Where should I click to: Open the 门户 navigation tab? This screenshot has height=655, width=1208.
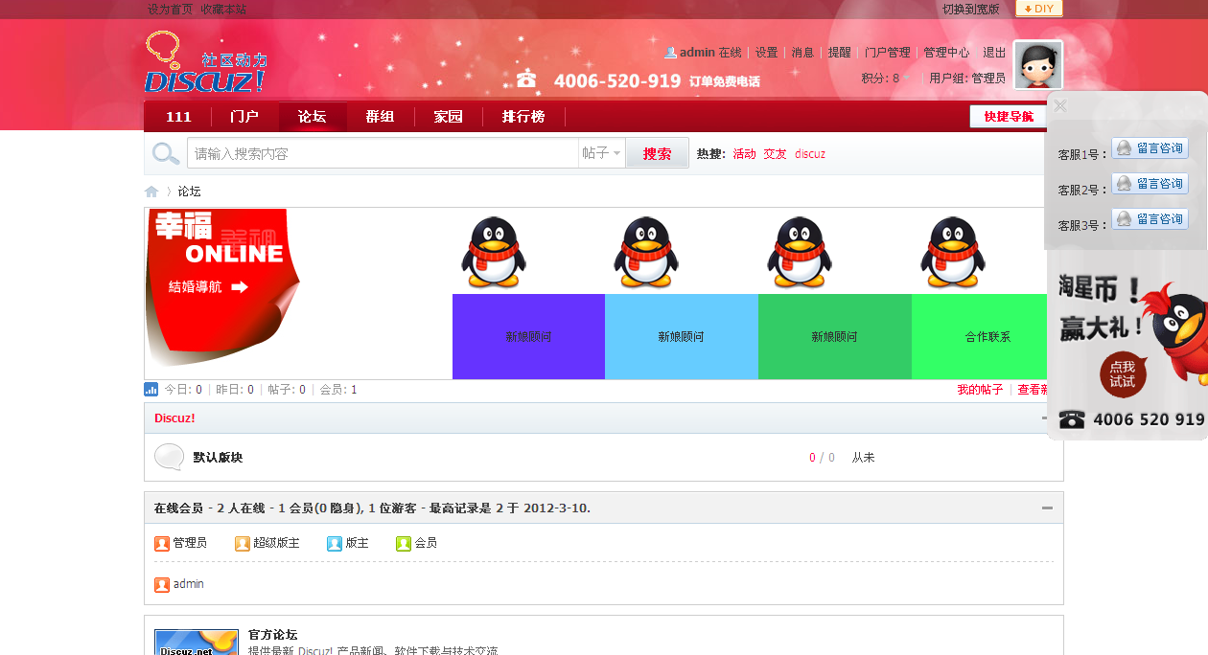pos(244,117)
